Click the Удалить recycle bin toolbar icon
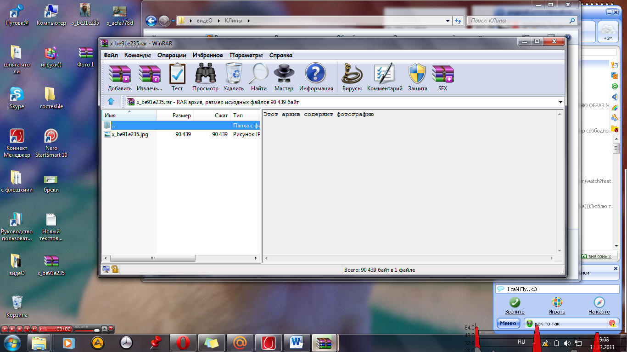Viewport: 627px width, 352px height. pyautogui.click(x=234, y=77)
